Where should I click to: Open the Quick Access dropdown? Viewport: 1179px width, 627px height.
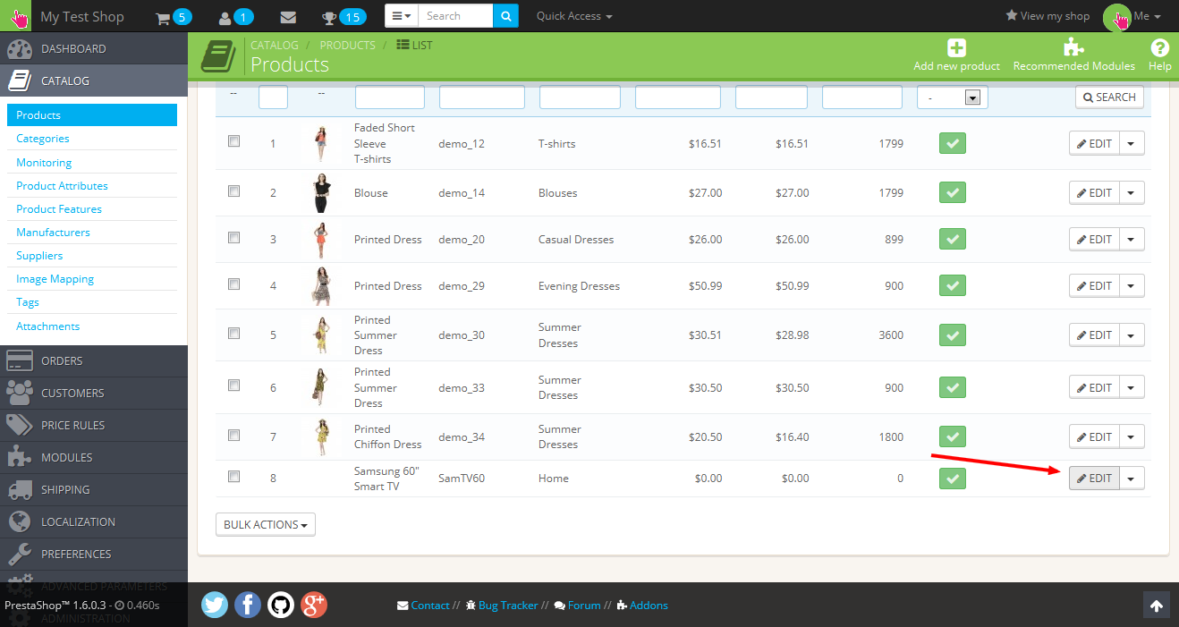click(x=574, y=16)
